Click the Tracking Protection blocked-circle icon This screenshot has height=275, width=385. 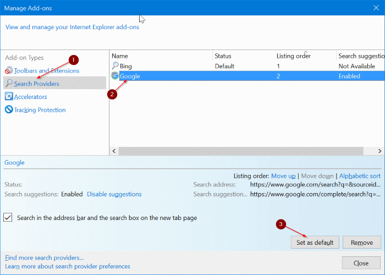(9, 109)
